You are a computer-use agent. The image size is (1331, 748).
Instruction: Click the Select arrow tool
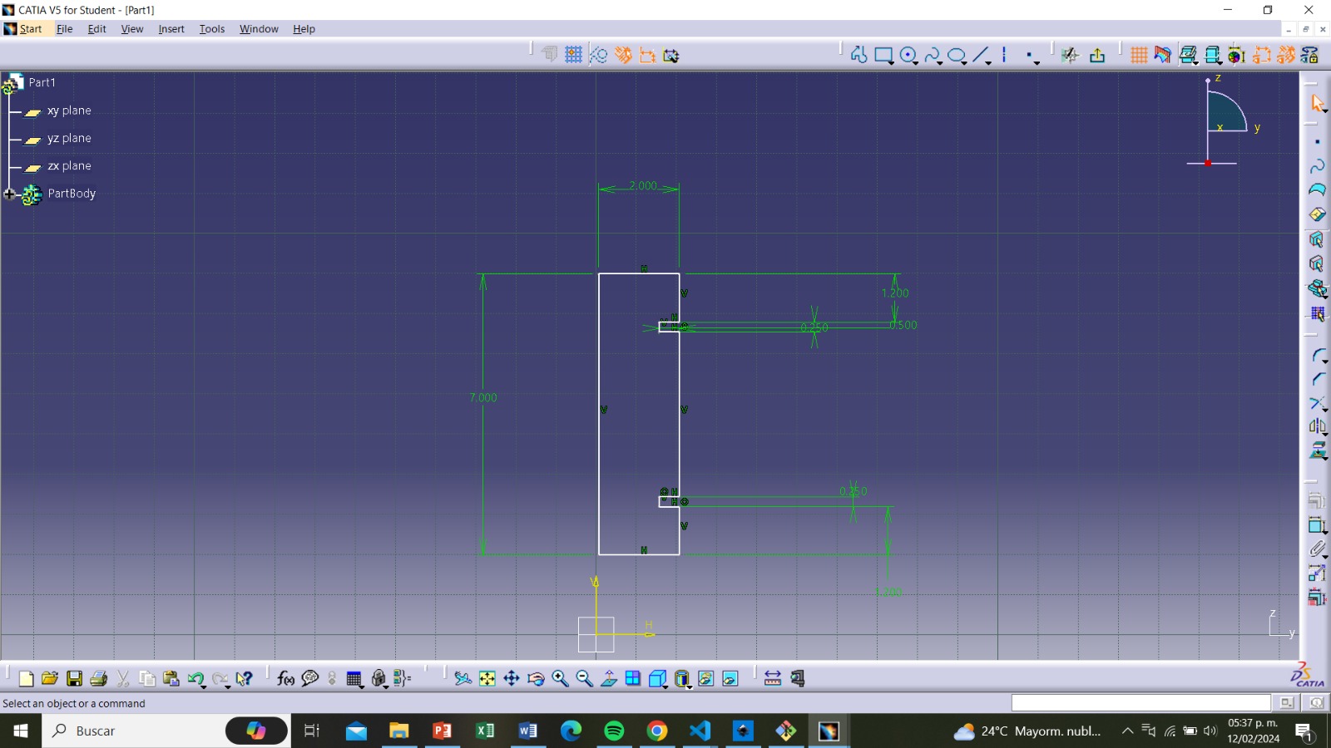pos(1318,103)
